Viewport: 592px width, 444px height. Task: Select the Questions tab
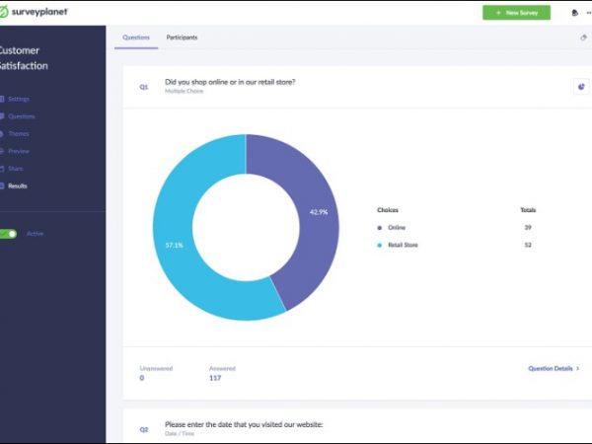[x=136, y=37]
